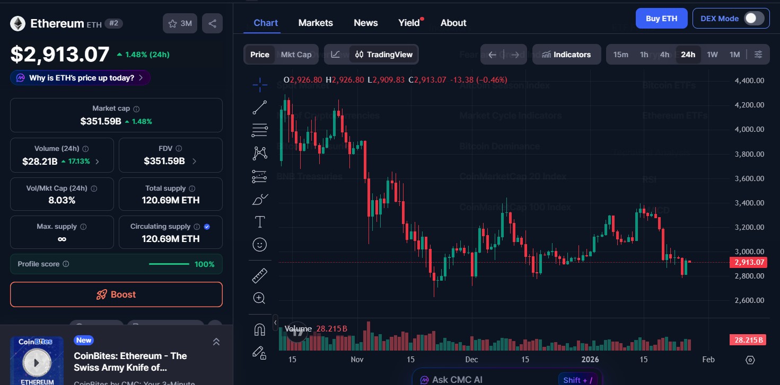780x385 pixels.
Task: Open the emoji sticker tool
Action: [259, 244]
